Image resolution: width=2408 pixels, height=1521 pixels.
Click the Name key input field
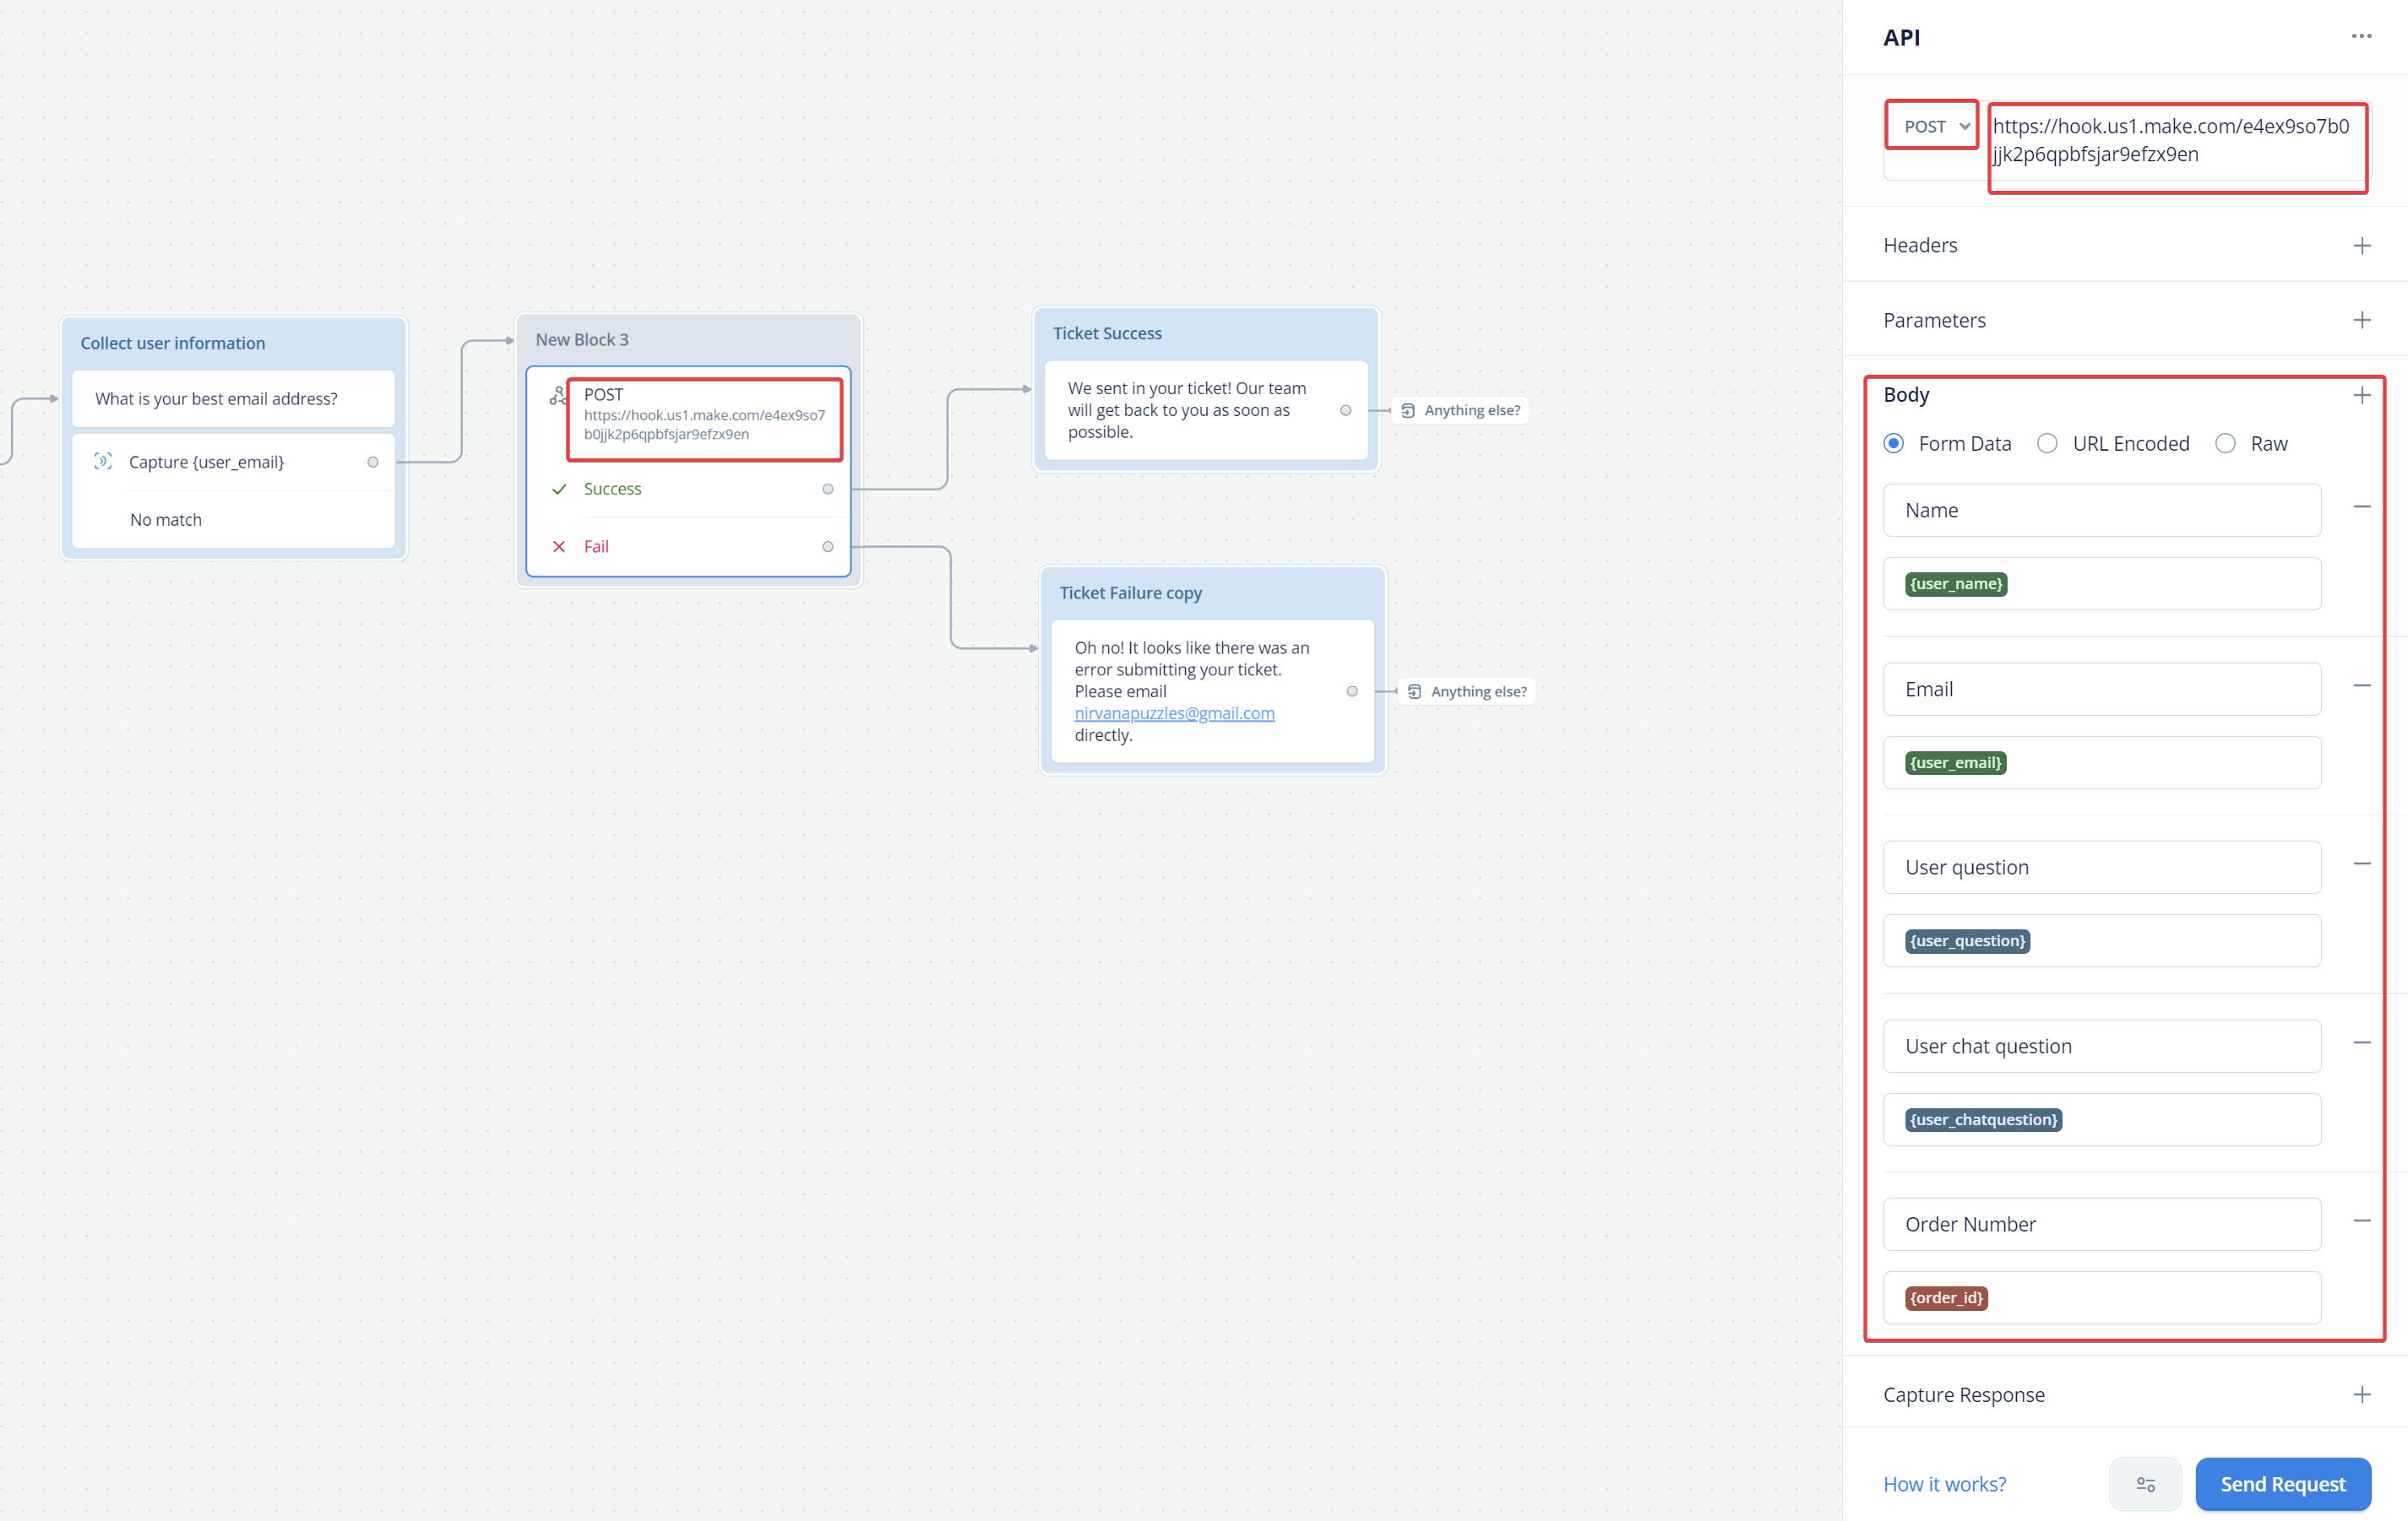2102,511
